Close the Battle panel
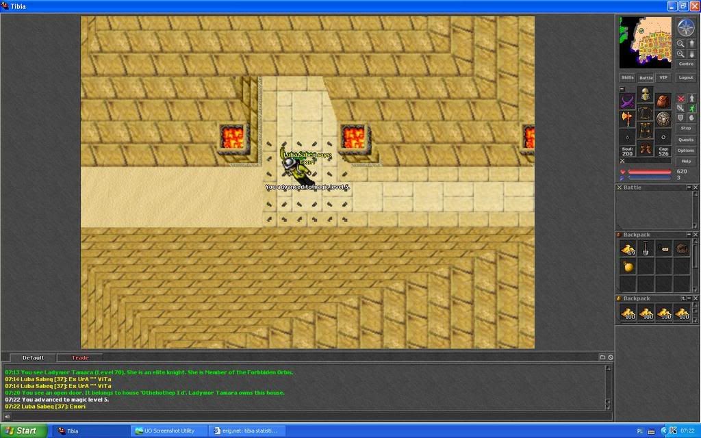The height and width of the screenshot is (438, 701). pyautogui.click(x=696, y=188)
